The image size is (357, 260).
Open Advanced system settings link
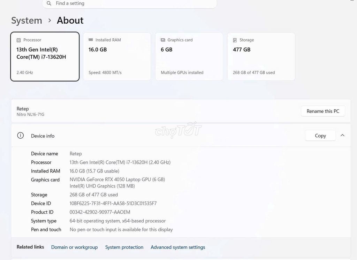(x=178, y=247)
